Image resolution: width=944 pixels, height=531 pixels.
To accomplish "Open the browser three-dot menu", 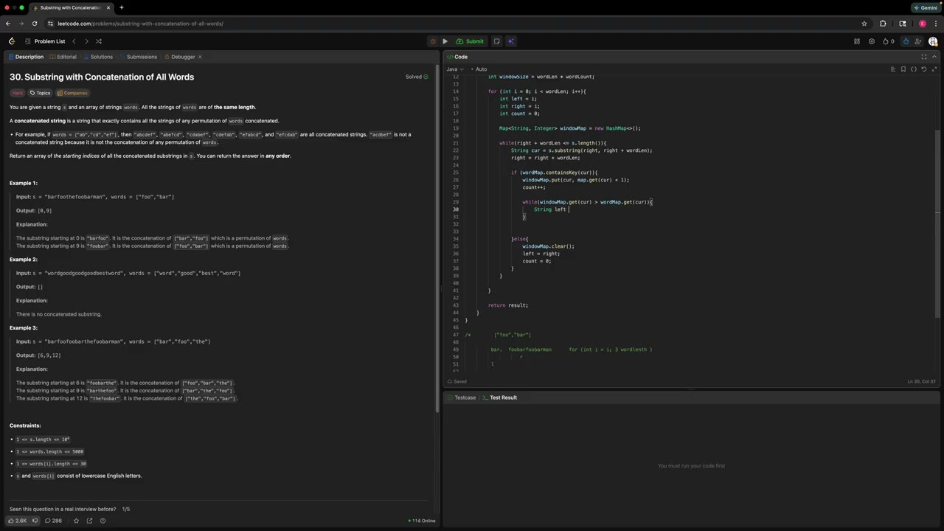I will (x=934, y=24).
